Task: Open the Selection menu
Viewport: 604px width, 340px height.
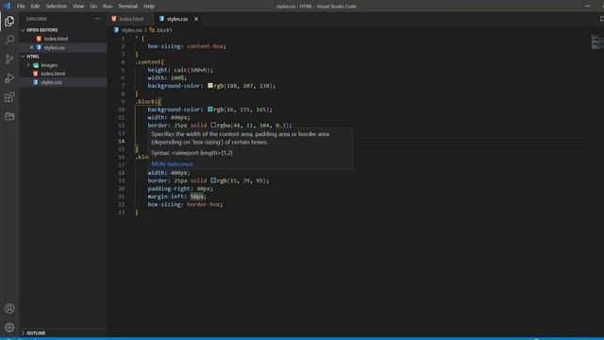Action: click(x=57, y=7)
